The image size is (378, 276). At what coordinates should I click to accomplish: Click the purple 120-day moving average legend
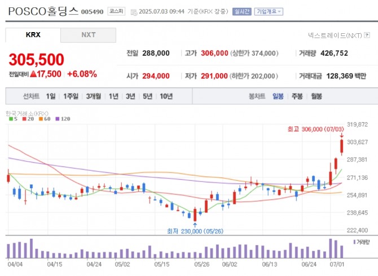(63, 119)
